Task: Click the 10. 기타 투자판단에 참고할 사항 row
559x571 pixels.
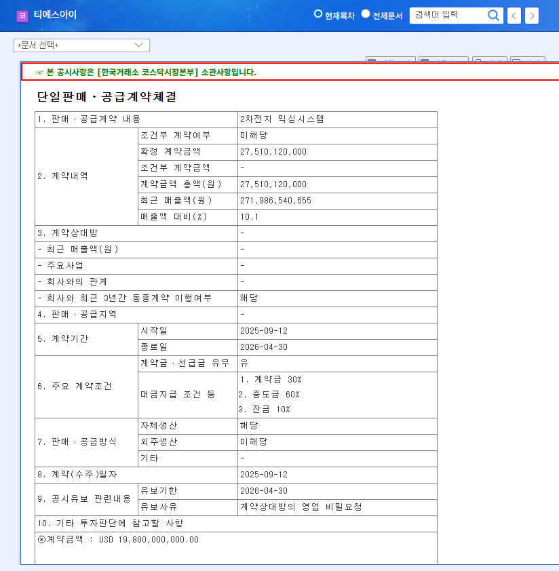Action: pyautogui.click(x=236, y=524)
